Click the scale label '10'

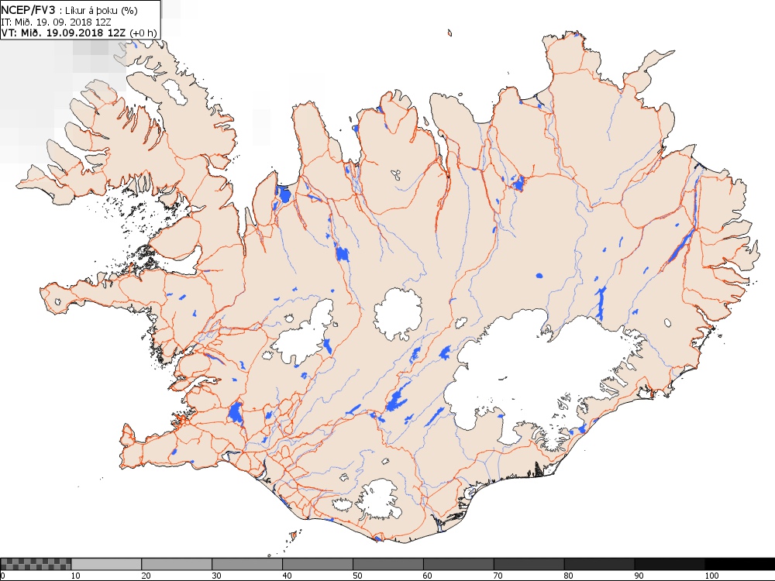(76, 576)
